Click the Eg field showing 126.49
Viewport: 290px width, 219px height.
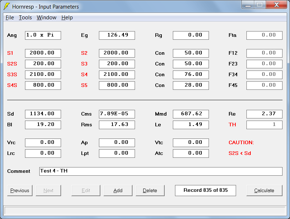[x=117, y=35]
